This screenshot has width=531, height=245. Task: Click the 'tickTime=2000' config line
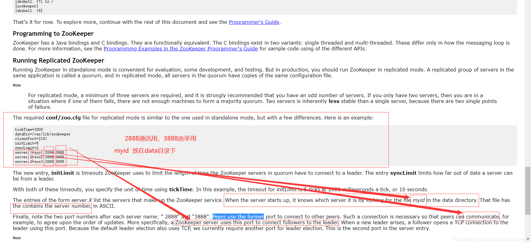(x=29, y=130)
